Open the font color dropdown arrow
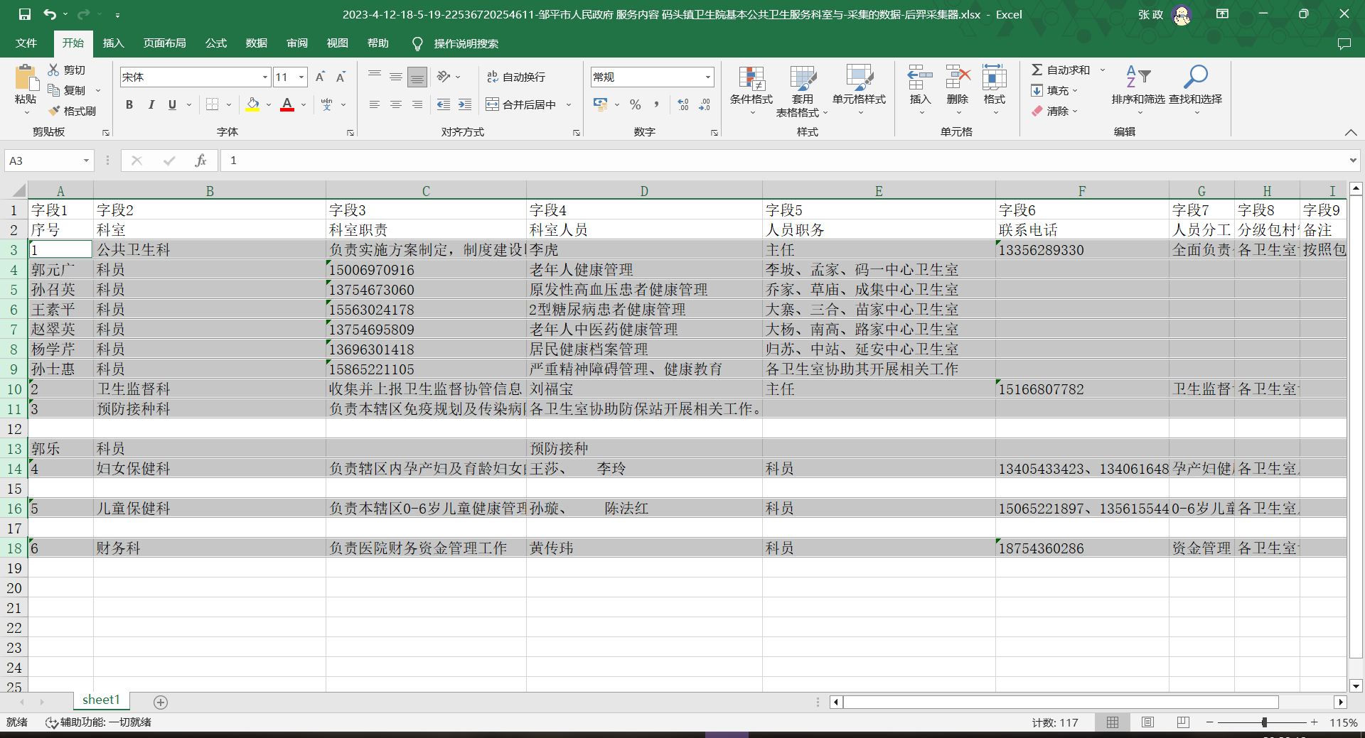Image resolution: width=1365 pixels, height=738 pixels. [x=304, y=105]
